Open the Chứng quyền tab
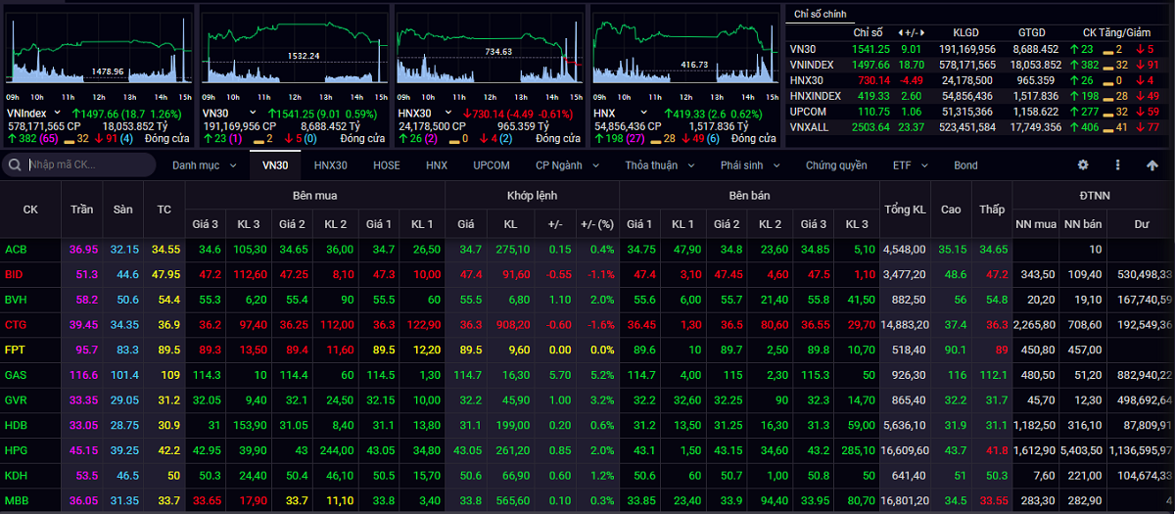The image size is (1175, 514). click(836, 165)
